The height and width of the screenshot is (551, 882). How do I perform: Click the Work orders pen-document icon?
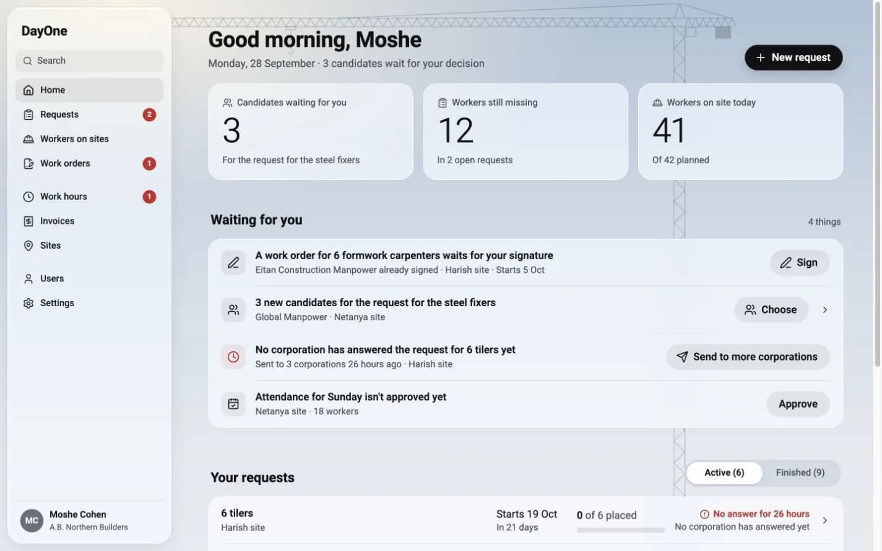tap(28, 164)
